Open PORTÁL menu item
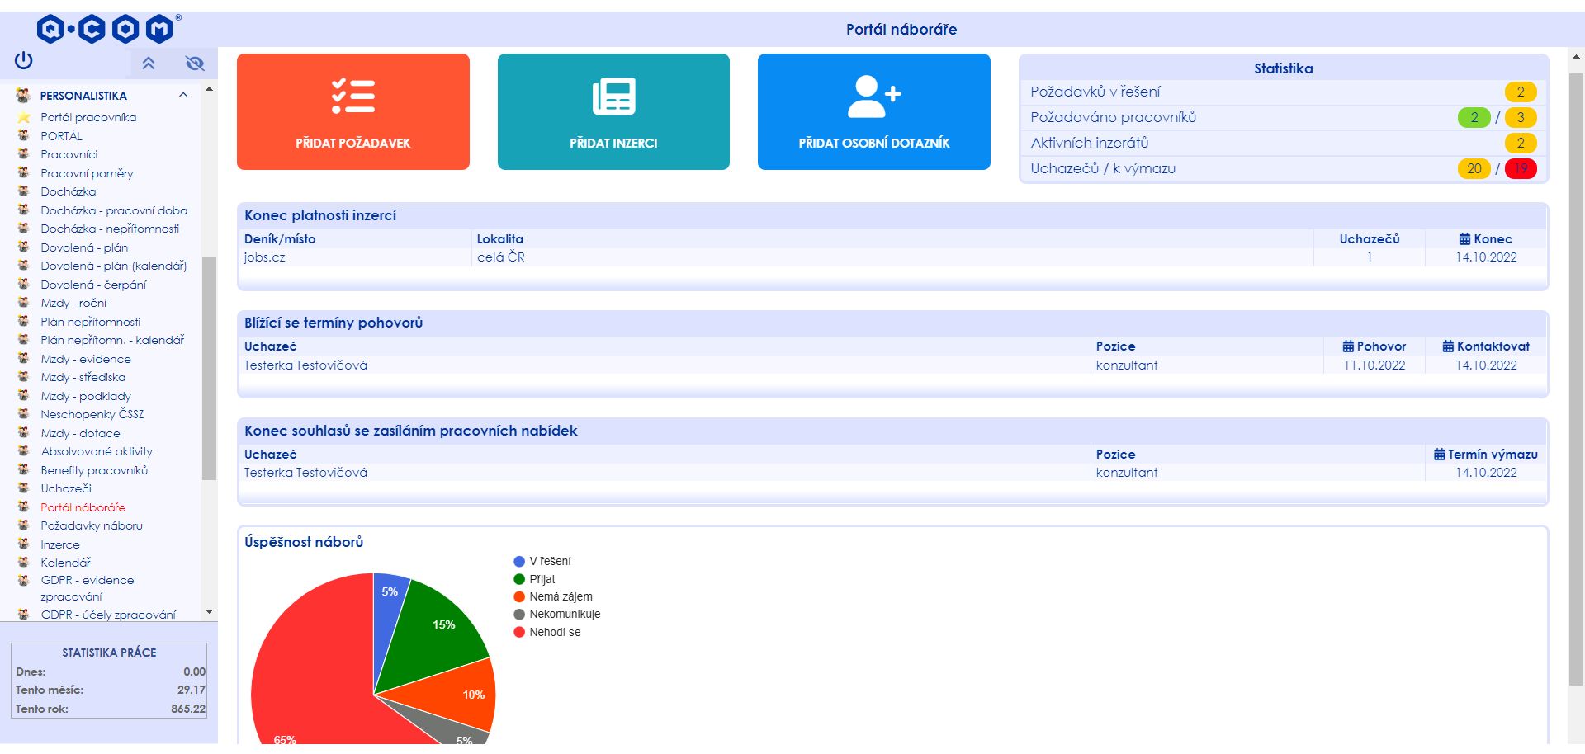 [61, 136]
